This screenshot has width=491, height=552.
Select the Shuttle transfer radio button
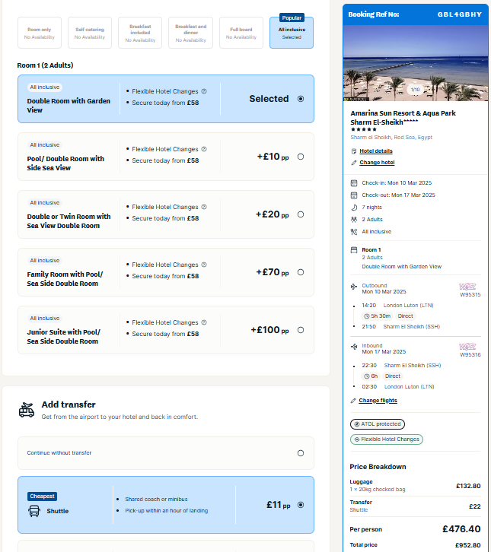tap(301, 505)
